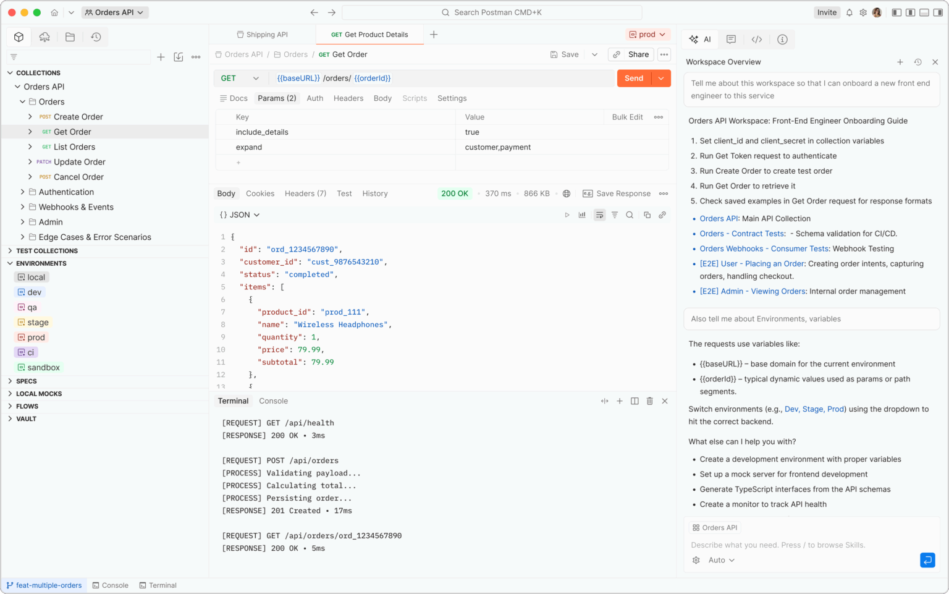The image size is (949, 594).
Task: Open the info icon in right panel
Action: 782,40
